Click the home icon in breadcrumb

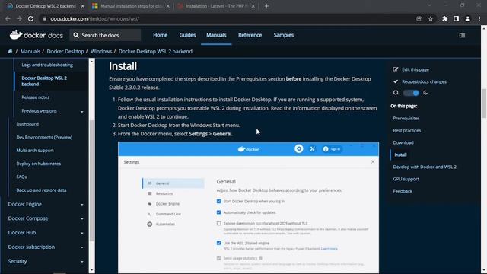pos(10,52)
